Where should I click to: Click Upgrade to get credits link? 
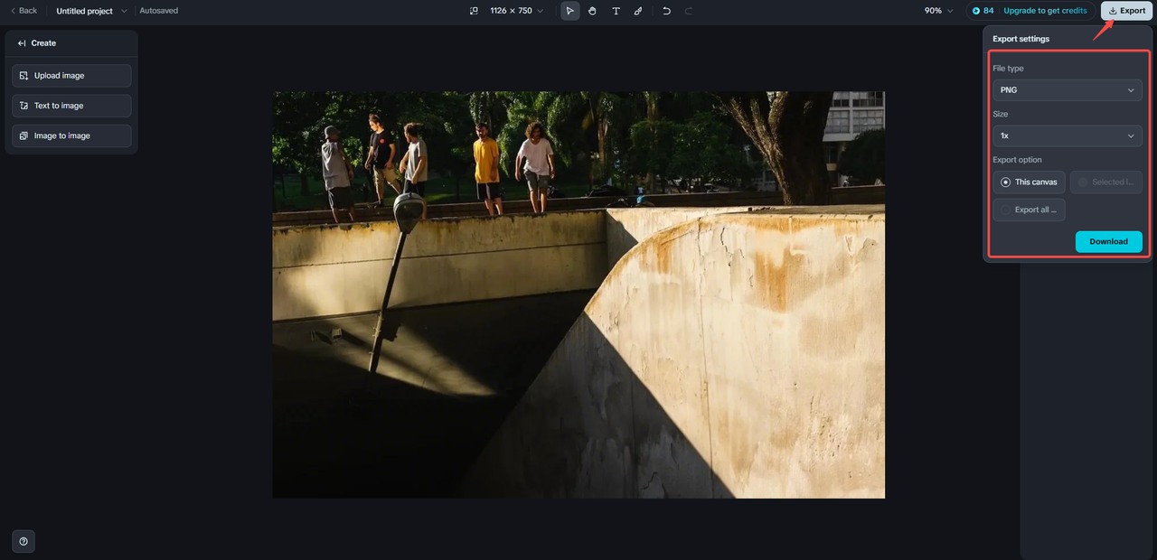(x=1045, y=11)
